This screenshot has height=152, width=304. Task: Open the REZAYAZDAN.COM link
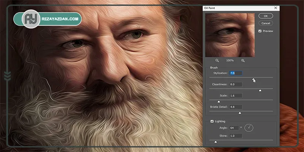pos(60,19)
